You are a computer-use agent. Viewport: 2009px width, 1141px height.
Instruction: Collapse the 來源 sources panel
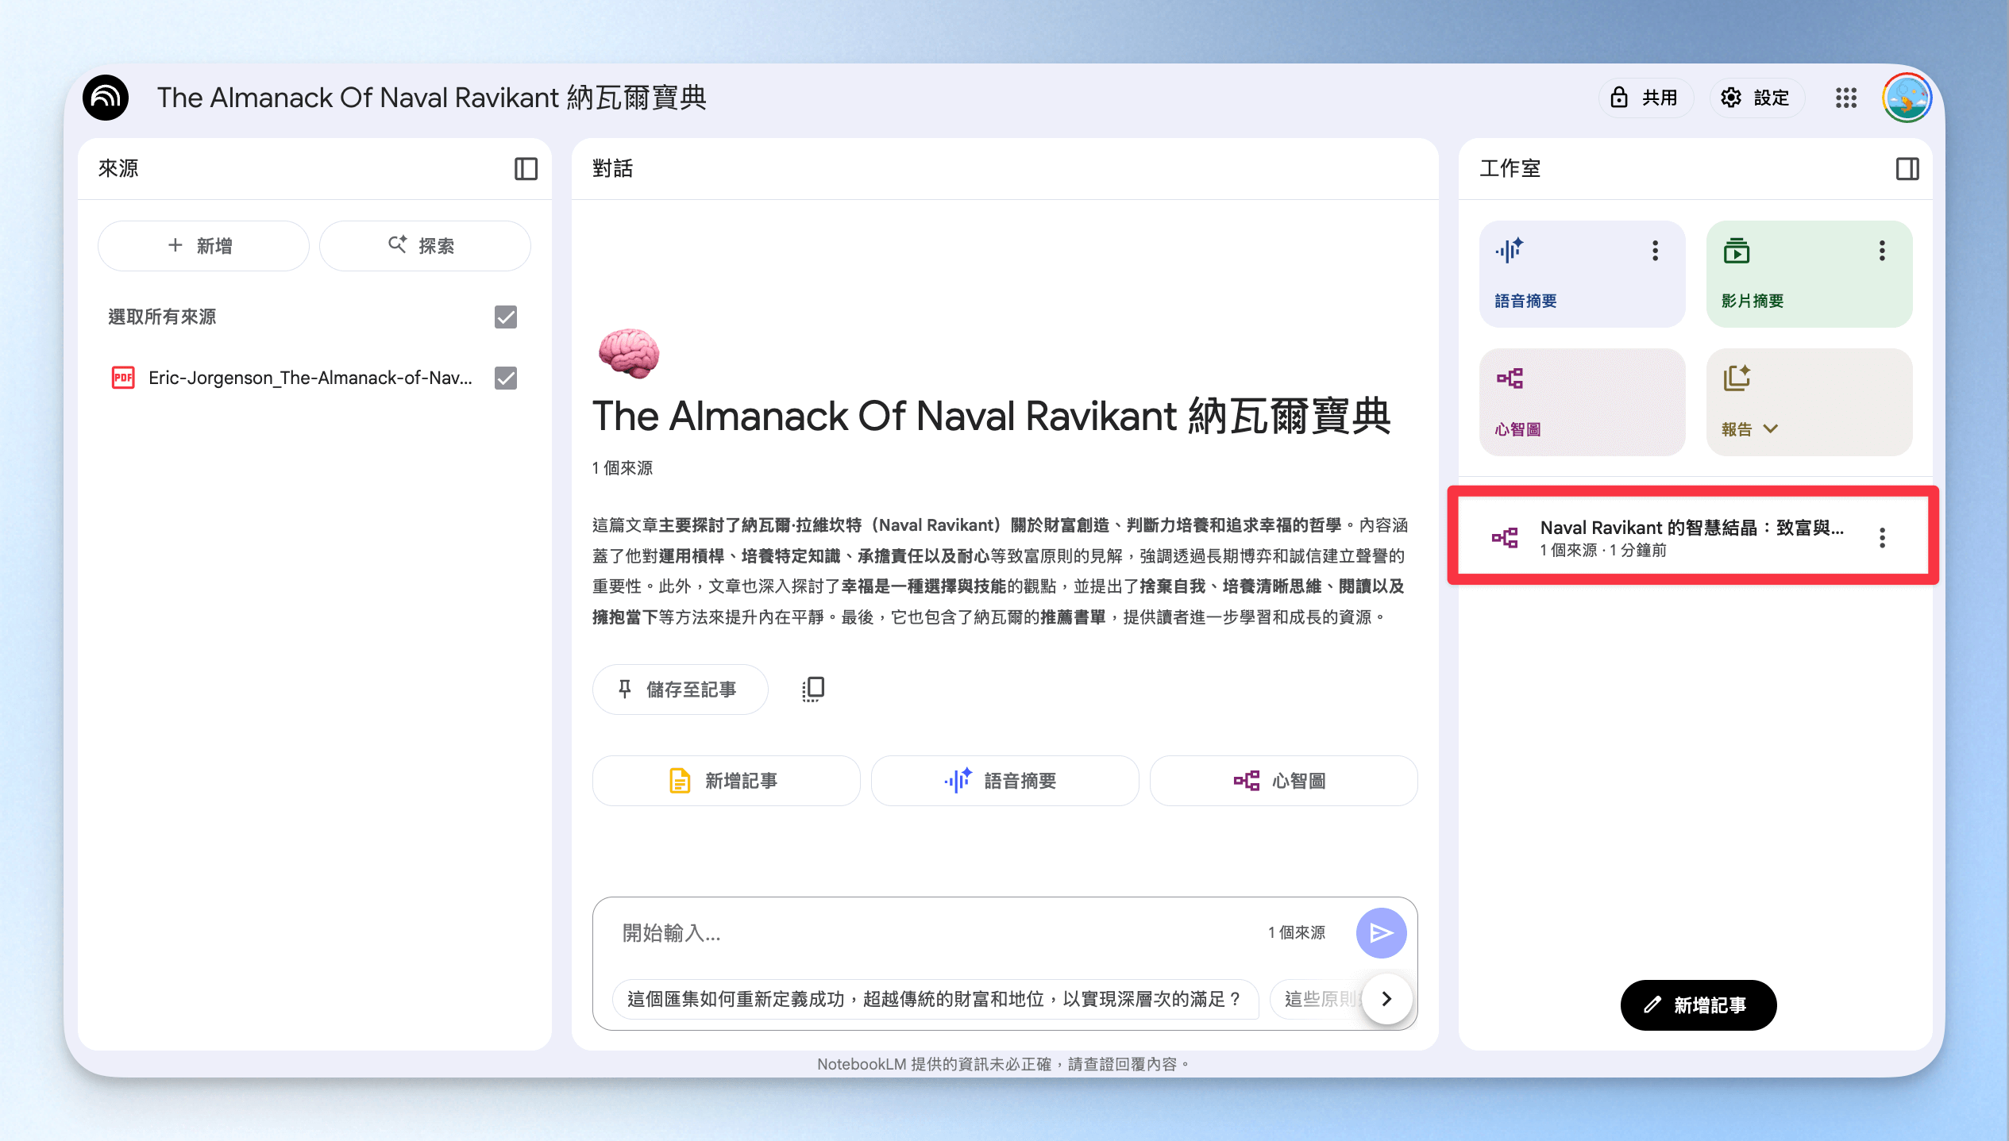click(x=526, y=168)
